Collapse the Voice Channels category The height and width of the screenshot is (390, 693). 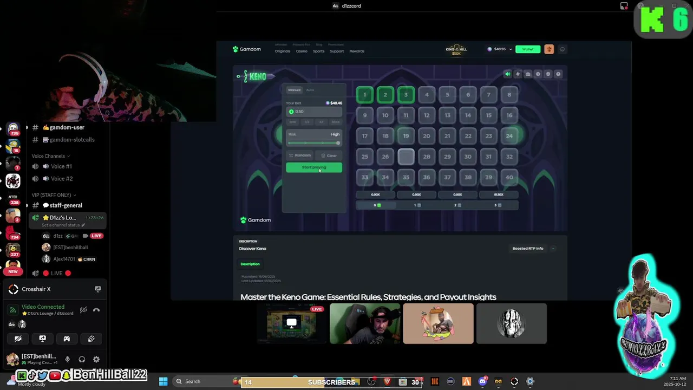click(50, 156)
